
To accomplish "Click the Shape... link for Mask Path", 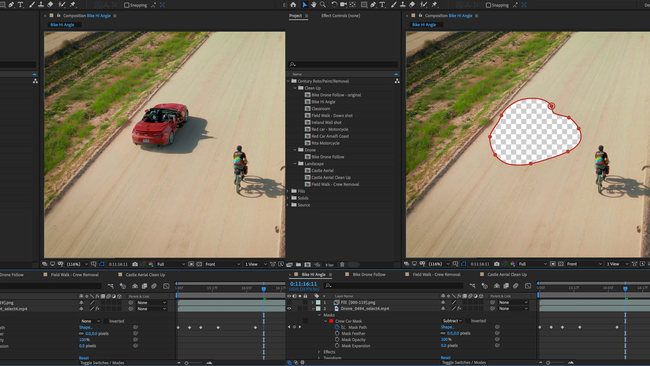I will 447,327.
